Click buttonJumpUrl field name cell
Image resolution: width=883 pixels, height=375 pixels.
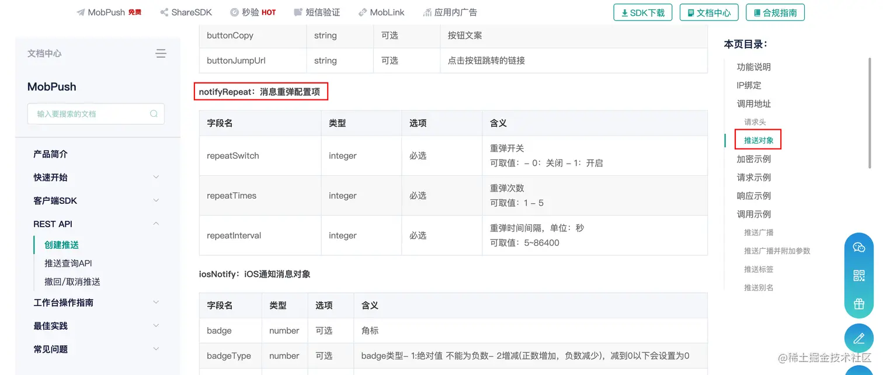click(x=253, y=61)
